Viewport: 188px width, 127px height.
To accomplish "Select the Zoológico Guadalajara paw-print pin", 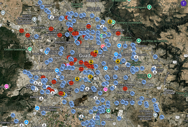I will pyautogui.click(x=113, y=22).
